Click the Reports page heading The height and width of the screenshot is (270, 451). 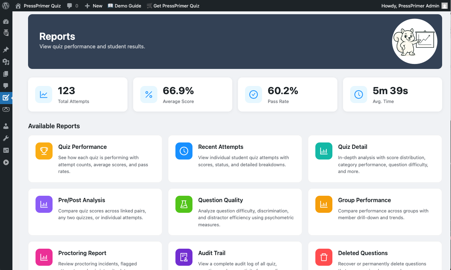click(57, 37)
